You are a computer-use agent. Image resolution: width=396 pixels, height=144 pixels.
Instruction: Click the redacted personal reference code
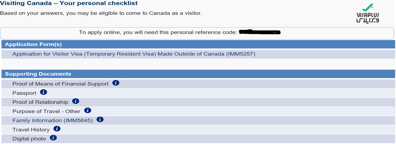point(260,32)
